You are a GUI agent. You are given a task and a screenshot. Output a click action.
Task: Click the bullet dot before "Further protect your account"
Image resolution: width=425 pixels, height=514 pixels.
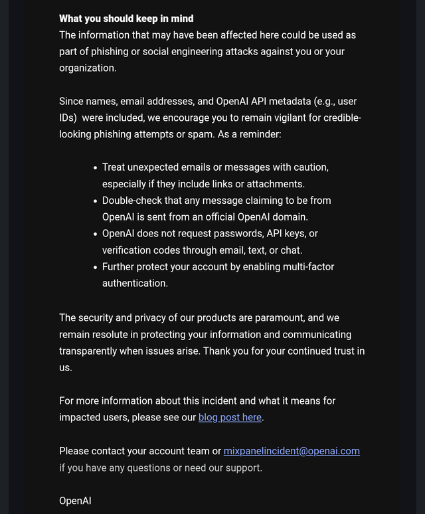96,268
